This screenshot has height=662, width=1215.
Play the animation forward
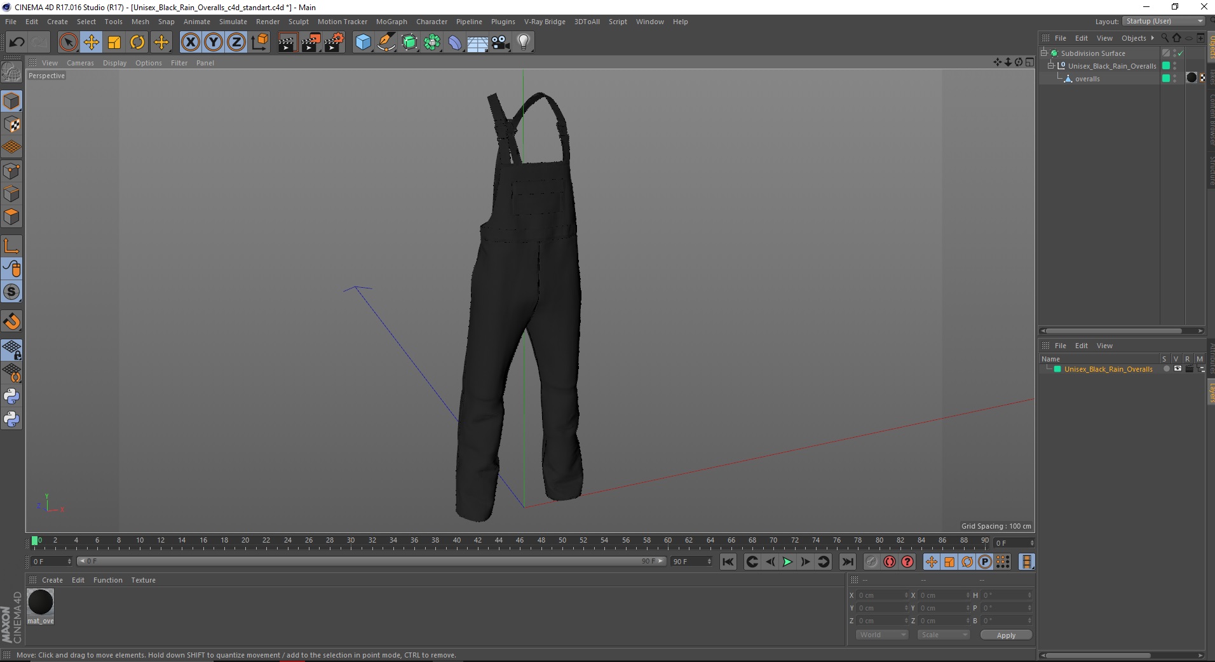click(x=787, y=562)
